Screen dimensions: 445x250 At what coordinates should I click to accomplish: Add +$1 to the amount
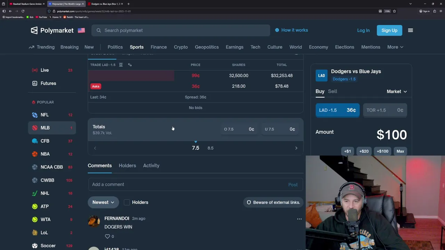pyautogui.click(x=347, y=151)
